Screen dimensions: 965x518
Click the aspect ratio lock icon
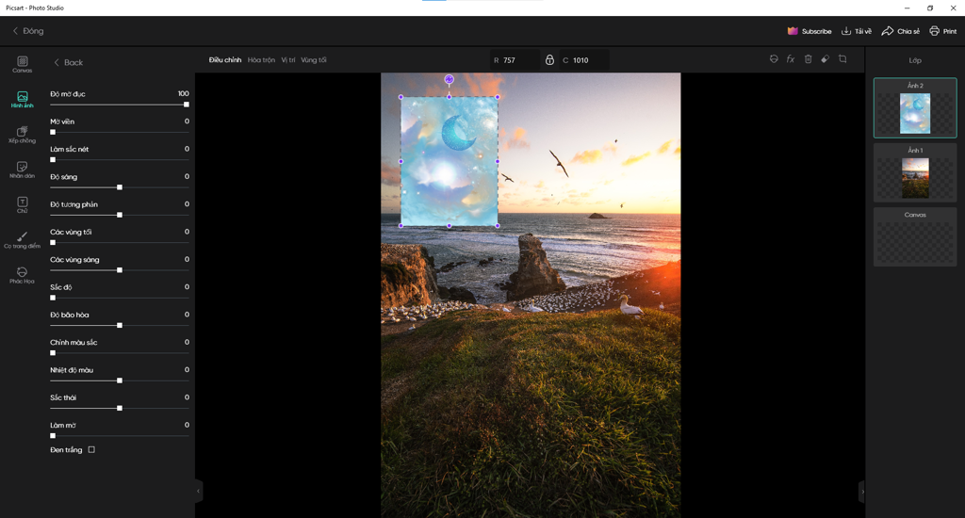549,59
